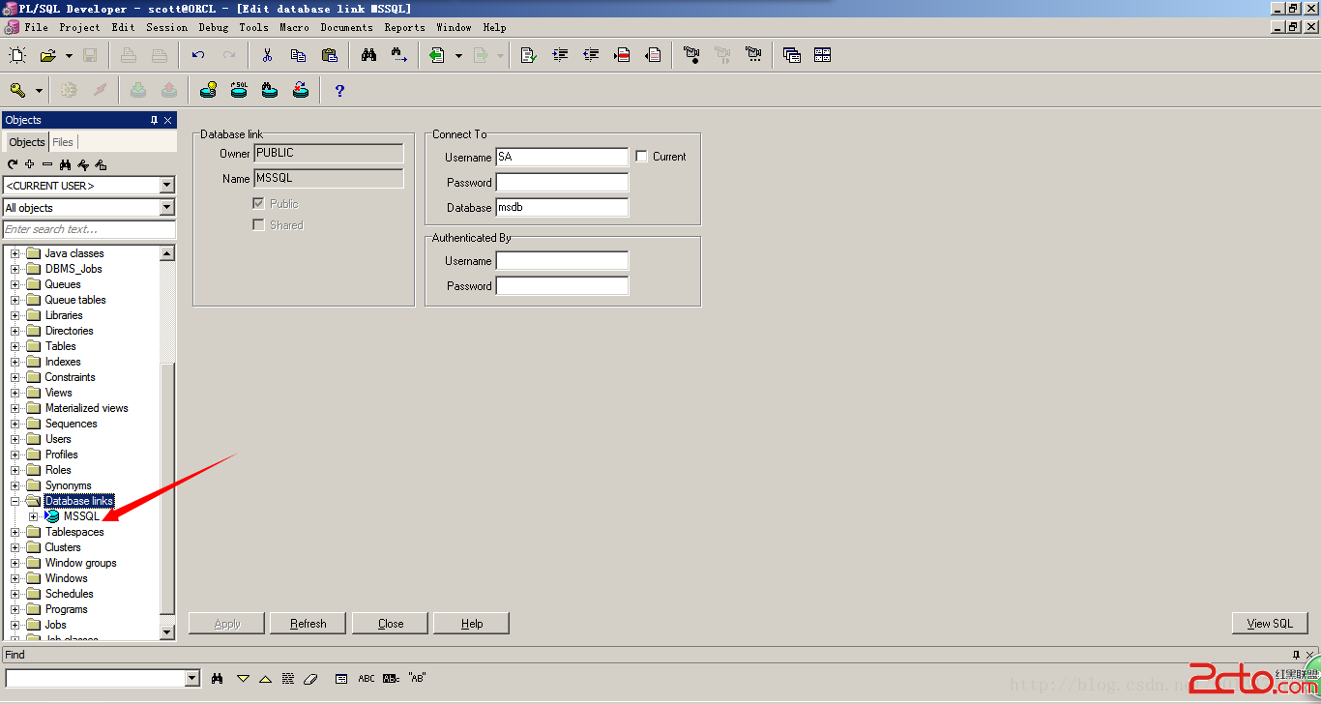Screen dimensions: 1321x704
Task: Click the Connect To Password field
Action: (x=562, y=182)
